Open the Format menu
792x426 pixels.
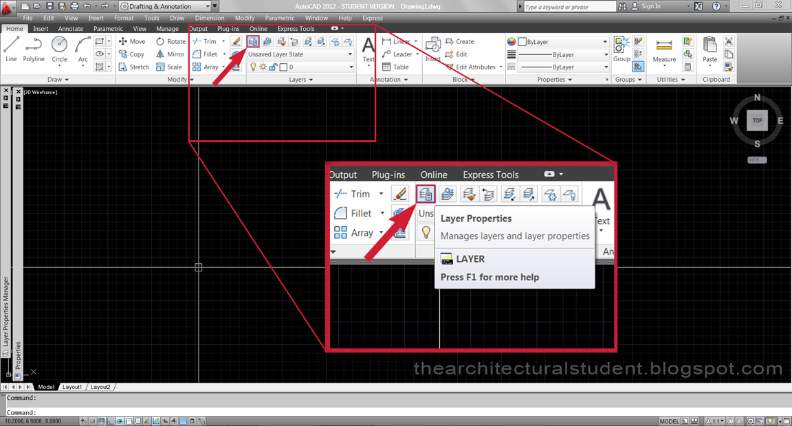[x=124, y=18]
